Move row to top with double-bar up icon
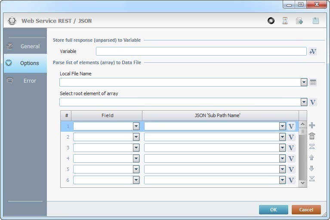This screenshot has width=330, height=220. coord(312,147)
